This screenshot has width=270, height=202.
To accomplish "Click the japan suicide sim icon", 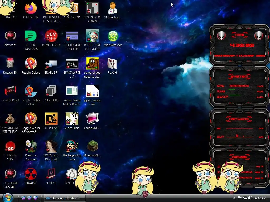I will tap(93, 95).
